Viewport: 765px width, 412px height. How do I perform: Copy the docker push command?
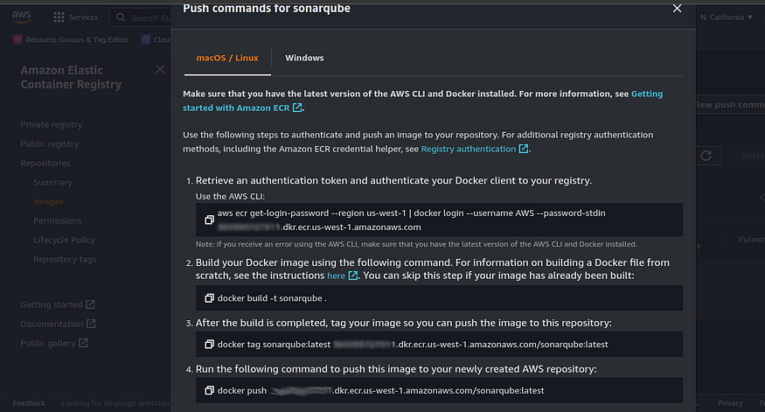[x=209, y=390]
